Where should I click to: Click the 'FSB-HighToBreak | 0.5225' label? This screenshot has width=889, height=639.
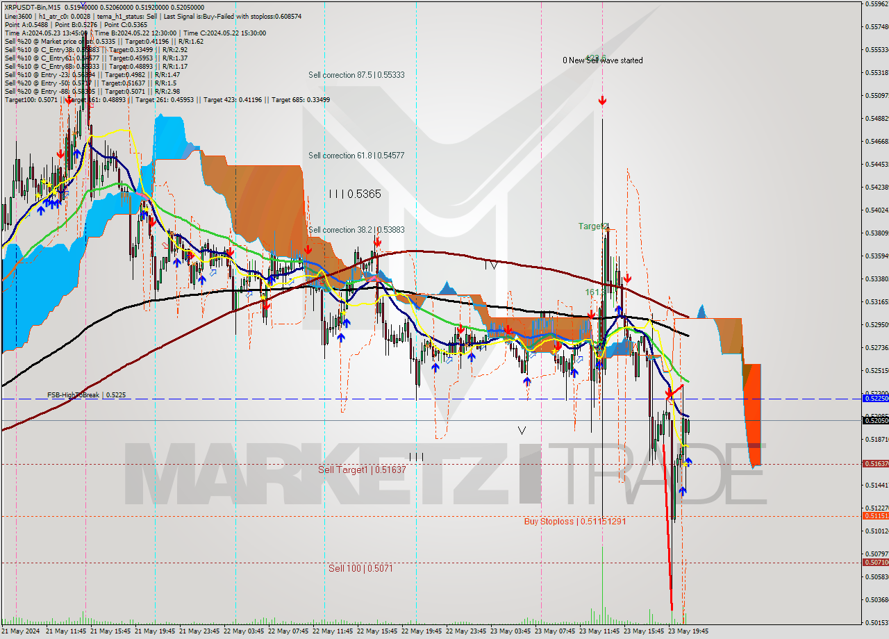point(87,395)
